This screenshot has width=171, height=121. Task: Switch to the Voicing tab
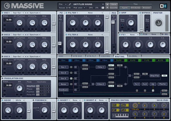tap(105, 56)
